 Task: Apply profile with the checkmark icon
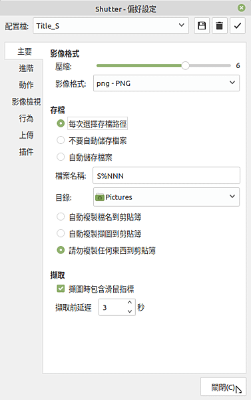(238, 26)
